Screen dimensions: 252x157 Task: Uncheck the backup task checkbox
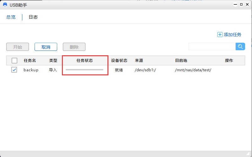[x=14, y=70]
